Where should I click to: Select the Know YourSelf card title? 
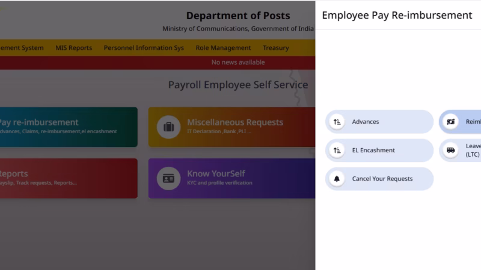pos(219,174)
